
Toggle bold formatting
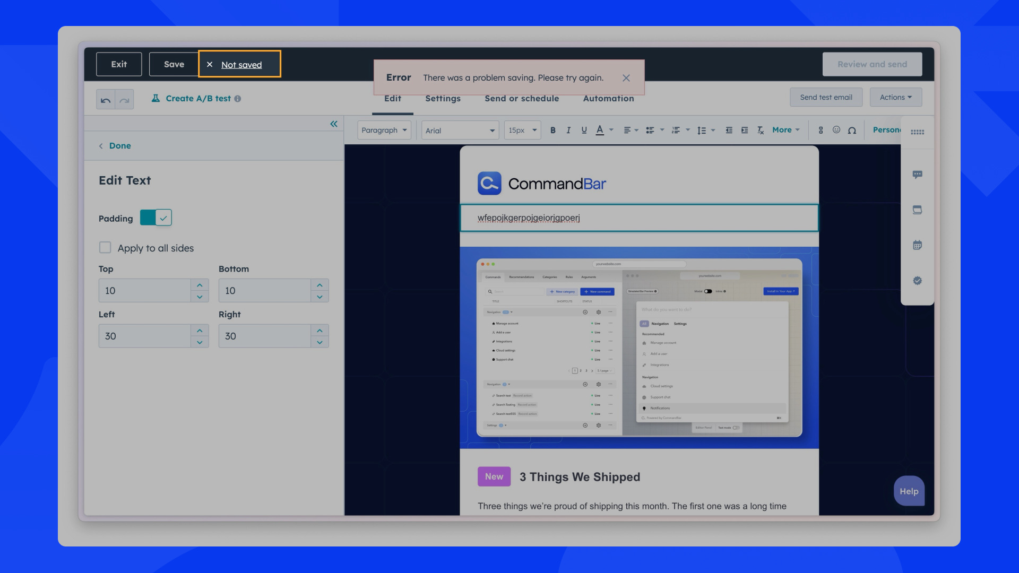tap(553, 131)
